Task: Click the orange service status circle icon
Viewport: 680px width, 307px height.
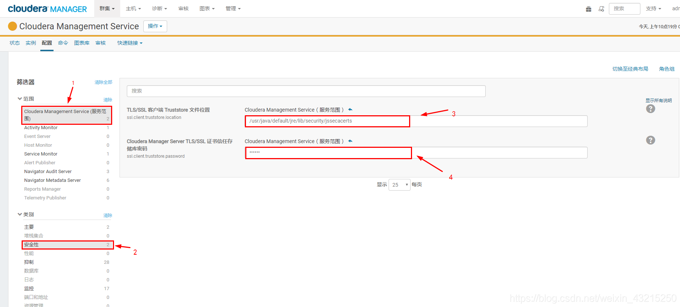Action: coord(12,26)
